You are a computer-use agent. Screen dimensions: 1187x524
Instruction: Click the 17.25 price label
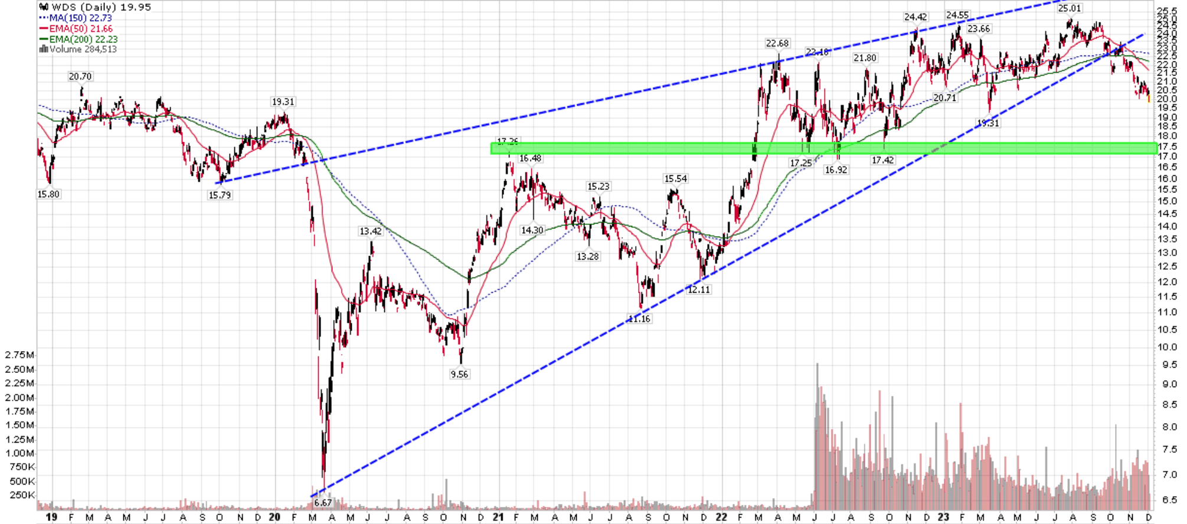pyautogui.click(x=801, y=163)
